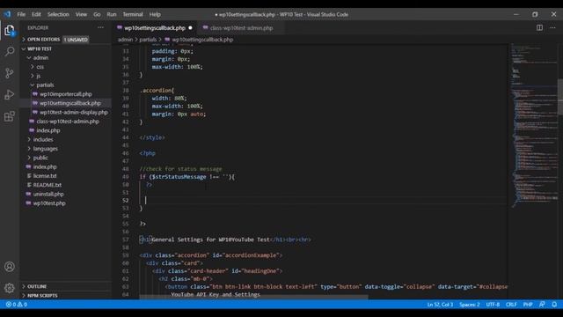Open notifications bell in status bar
This screenshot has width=563, height=317.
point(554,305)
